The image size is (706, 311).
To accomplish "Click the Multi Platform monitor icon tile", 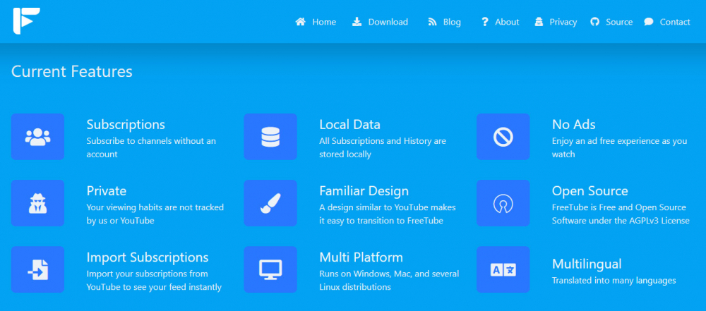I will [270, 269].
